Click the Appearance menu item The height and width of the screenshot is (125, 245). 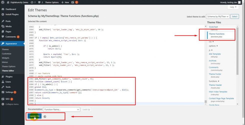tap(11, 44)
